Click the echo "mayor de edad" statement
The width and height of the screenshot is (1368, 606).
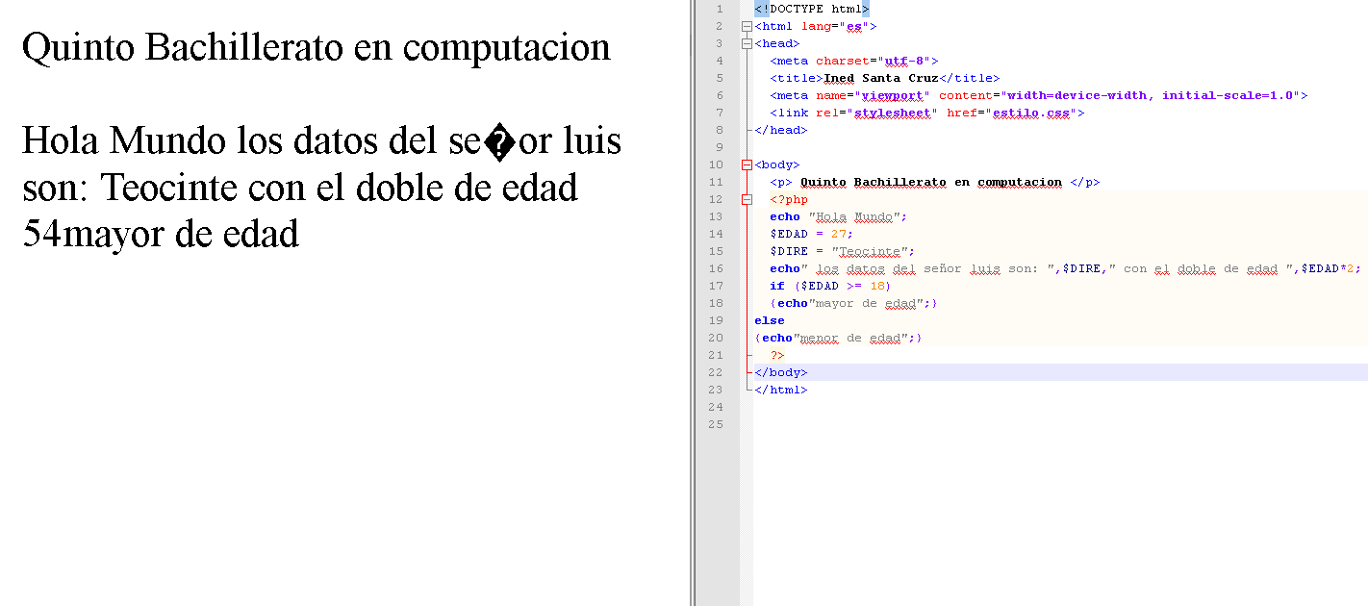click(853, 304)
